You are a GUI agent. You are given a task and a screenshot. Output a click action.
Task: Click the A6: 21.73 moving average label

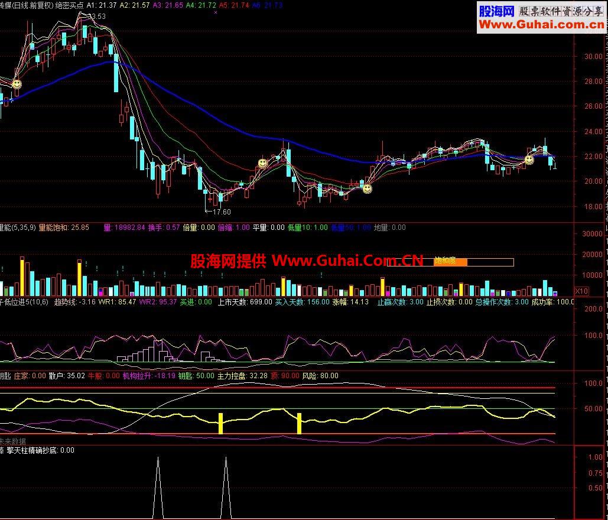pos(267,5)
